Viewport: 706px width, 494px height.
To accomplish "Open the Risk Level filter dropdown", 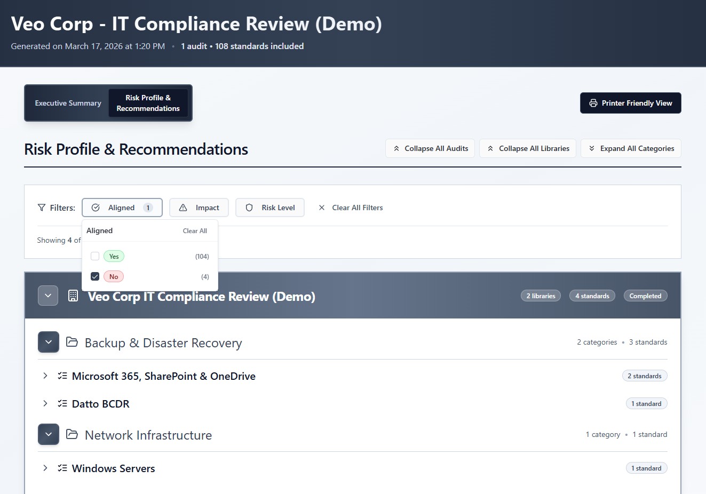I will (x=270, y=208).
